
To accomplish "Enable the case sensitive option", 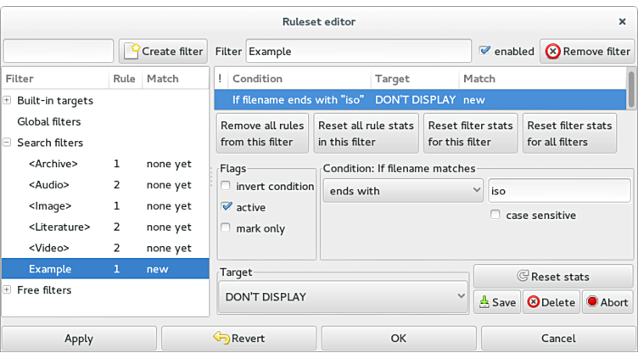I will [495, 216].
